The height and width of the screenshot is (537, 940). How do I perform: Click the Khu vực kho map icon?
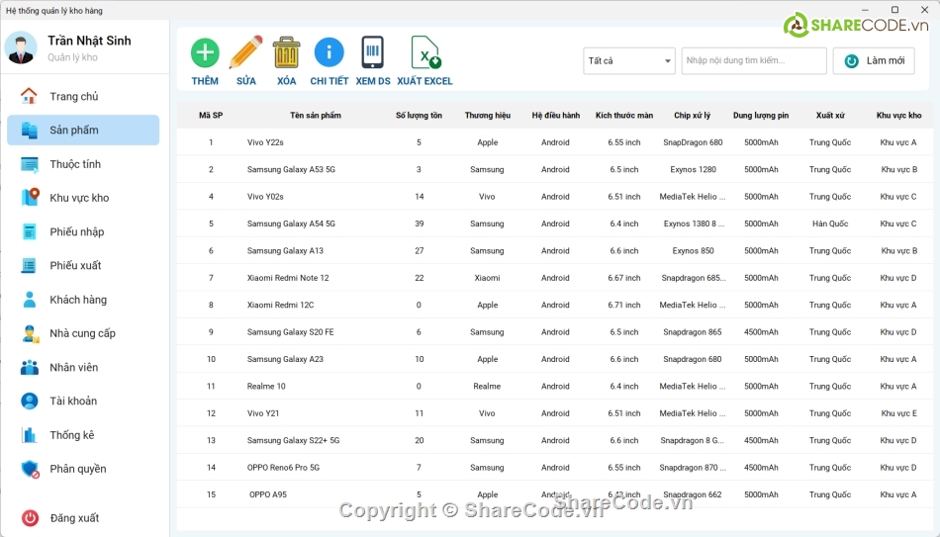point(30,197)
